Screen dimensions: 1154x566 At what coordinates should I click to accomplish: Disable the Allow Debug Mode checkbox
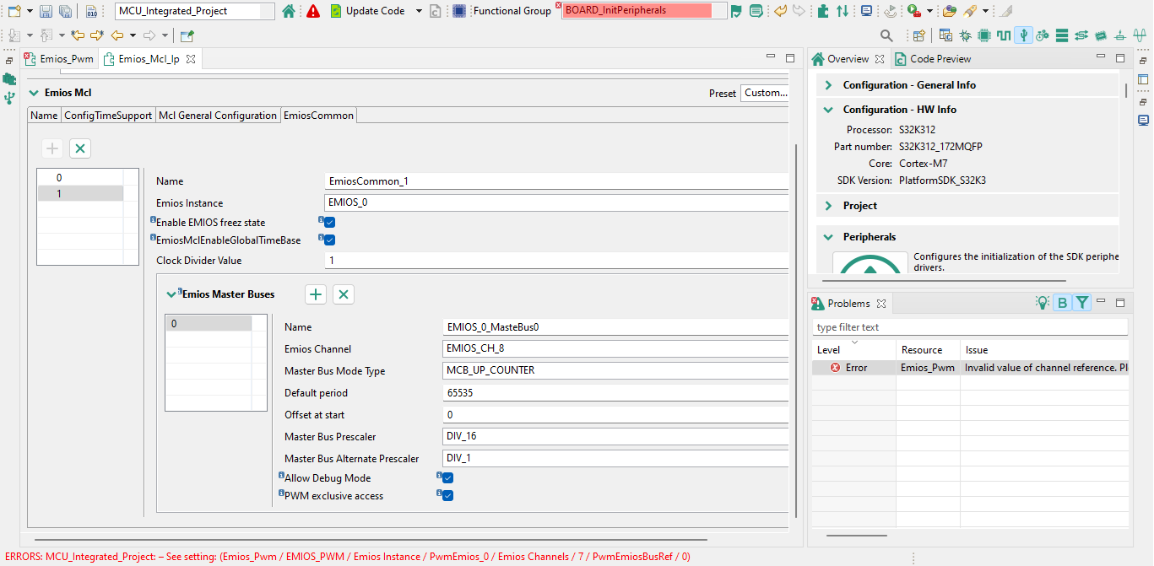446,477
